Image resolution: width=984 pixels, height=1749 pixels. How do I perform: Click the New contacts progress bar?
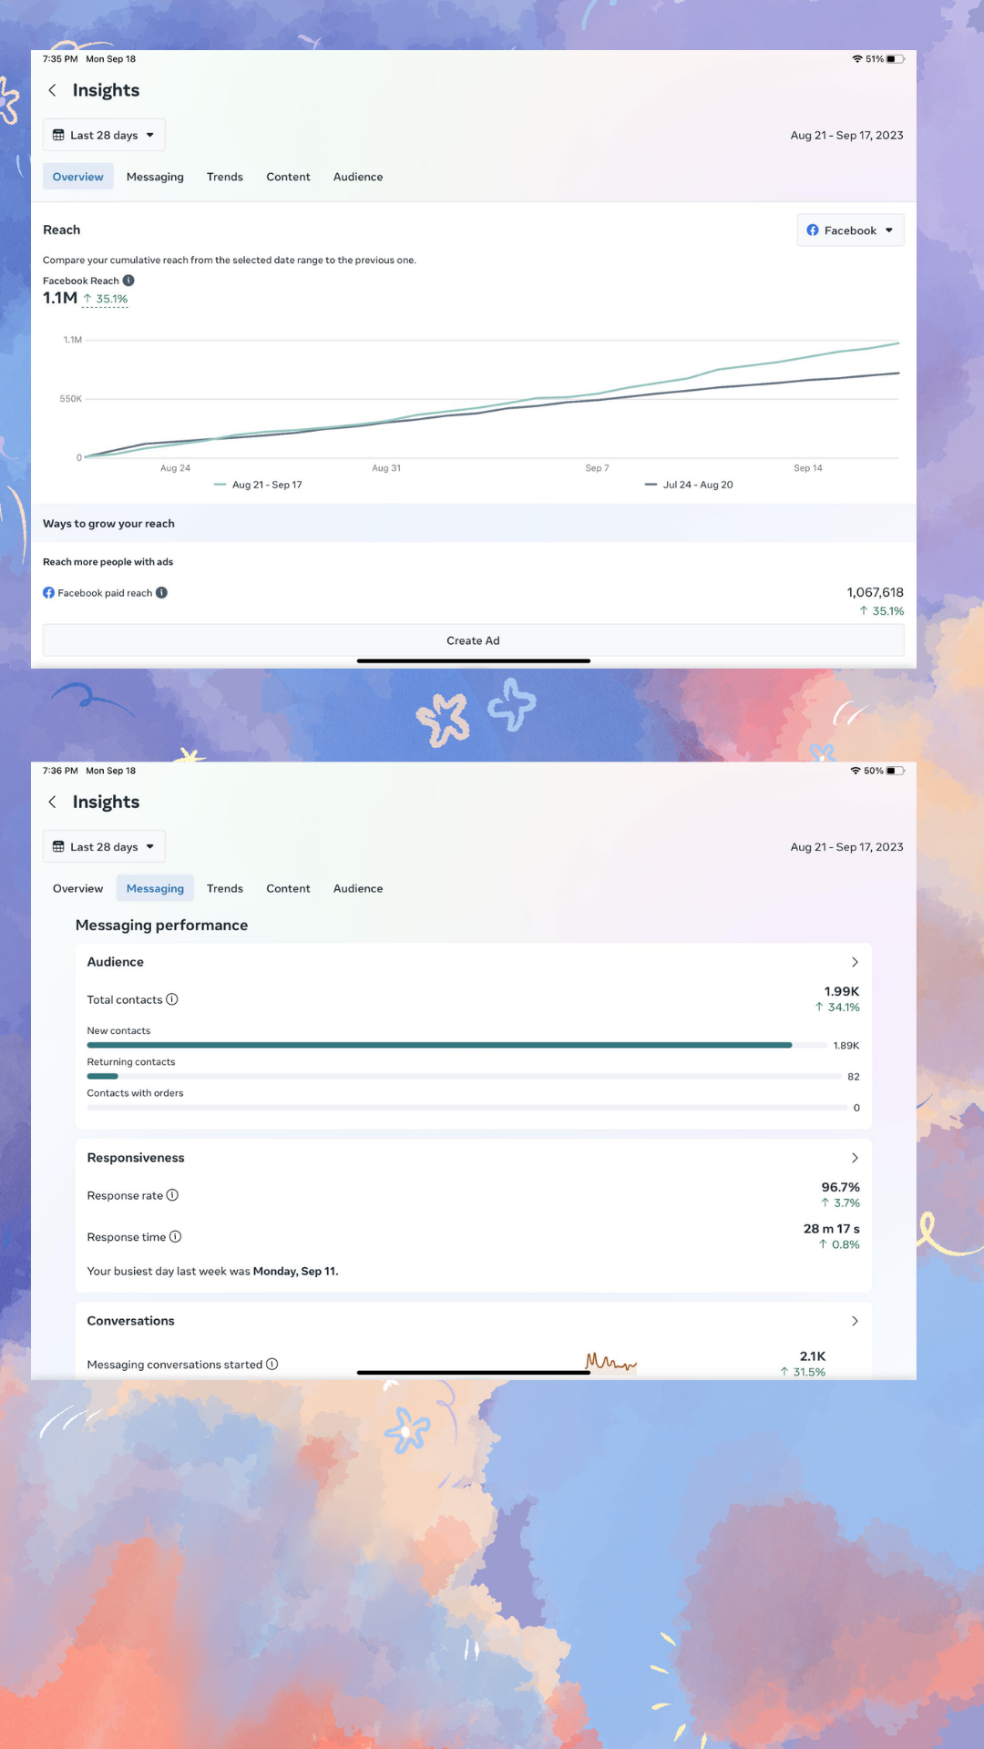click(457, 1045)
